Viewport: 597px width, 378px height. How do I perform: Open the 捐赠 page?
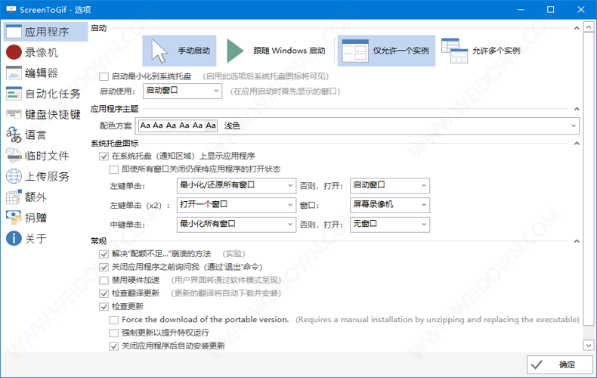45,217
